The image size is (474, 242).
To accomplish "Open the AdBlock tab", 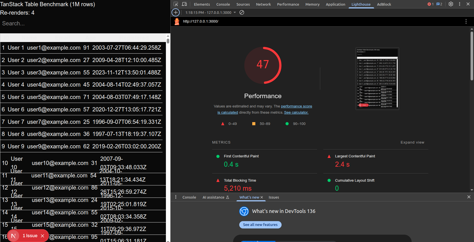I will 384,4.
